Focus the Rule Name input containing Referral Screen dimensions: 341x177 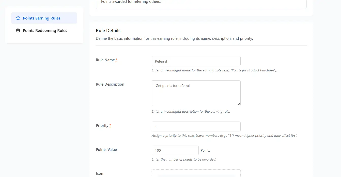[196, 61]
